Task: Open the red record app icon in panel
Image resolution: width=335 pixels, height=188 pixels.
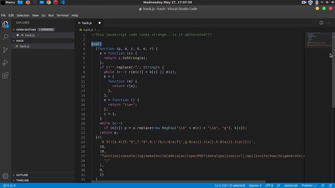Action: (x=55, y=2)
